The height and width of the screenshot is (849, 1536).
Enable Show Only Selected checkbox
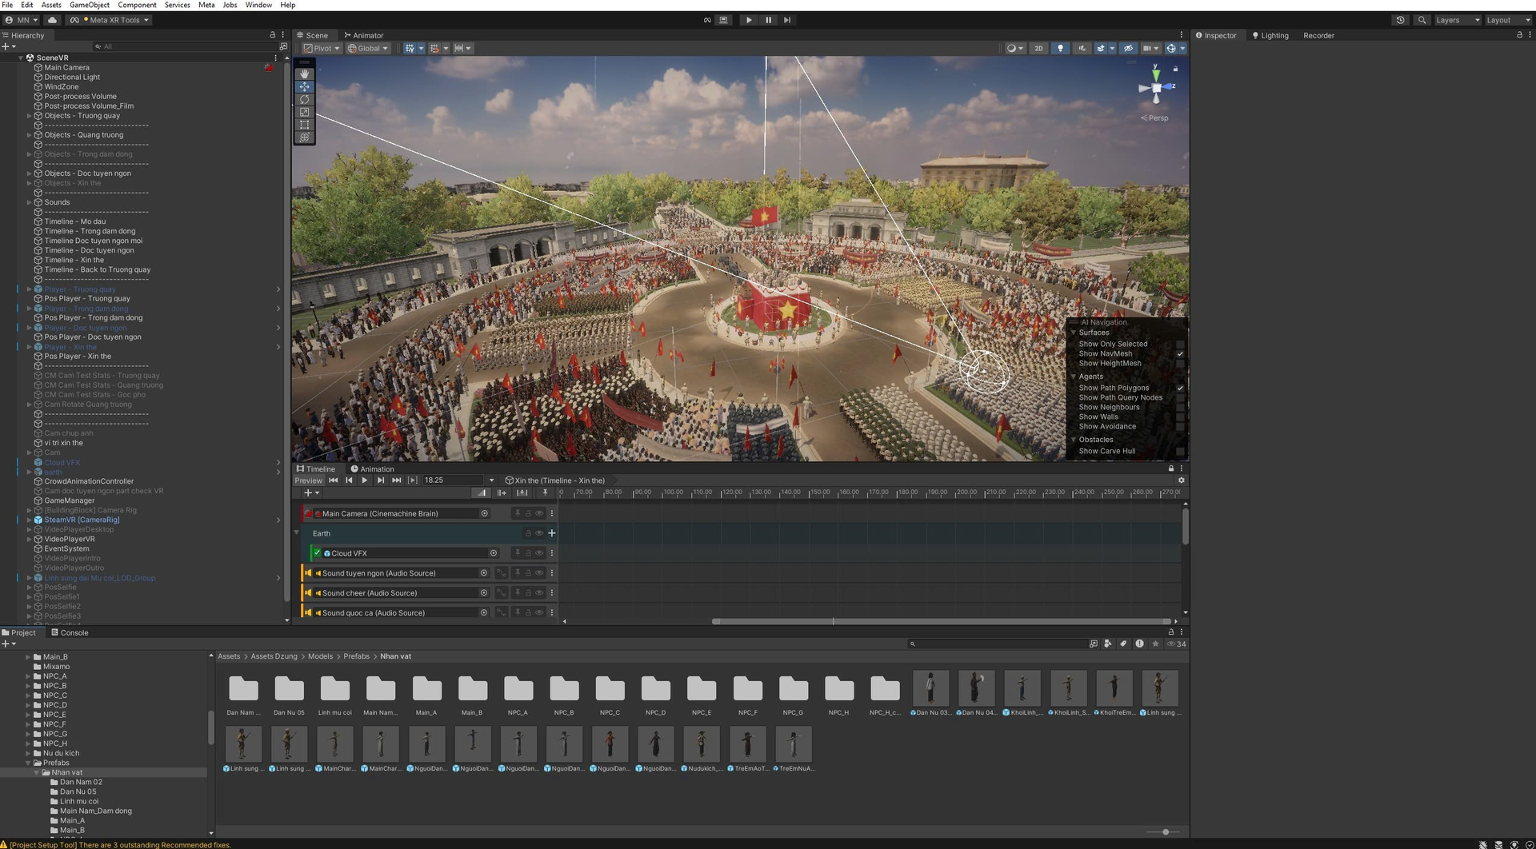pyautogui.click(x=1180, y=345)
